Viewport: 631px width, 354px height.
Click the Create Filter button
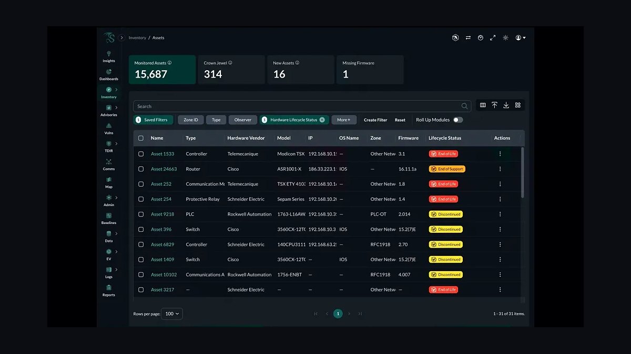tap(375, 120)
